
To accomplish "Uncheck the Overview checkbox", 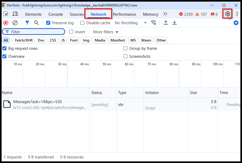I will 5,56.
